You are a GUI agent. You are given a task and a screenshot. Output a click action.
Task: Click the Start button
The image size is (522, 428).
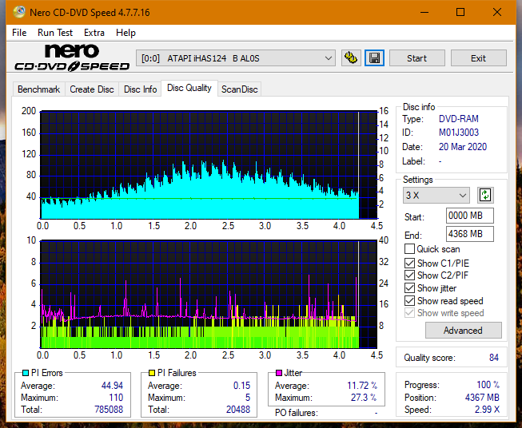[416, 58]
